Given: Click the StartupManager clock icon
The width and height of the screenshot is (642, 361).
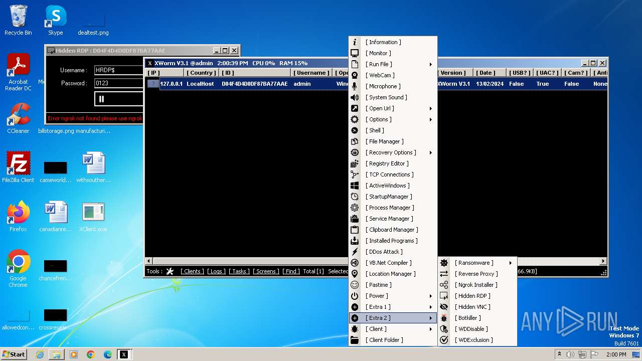Looking at the screenshot, I should coord(355,197).
